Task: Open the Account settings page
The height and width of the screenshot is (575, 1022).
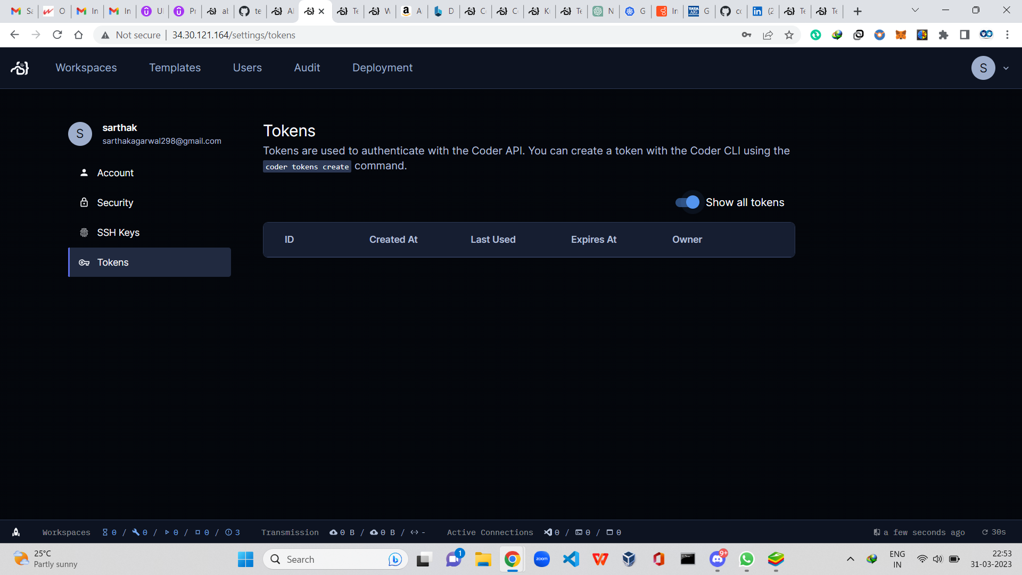Action: pyautogui.click(x=115, y=173)
